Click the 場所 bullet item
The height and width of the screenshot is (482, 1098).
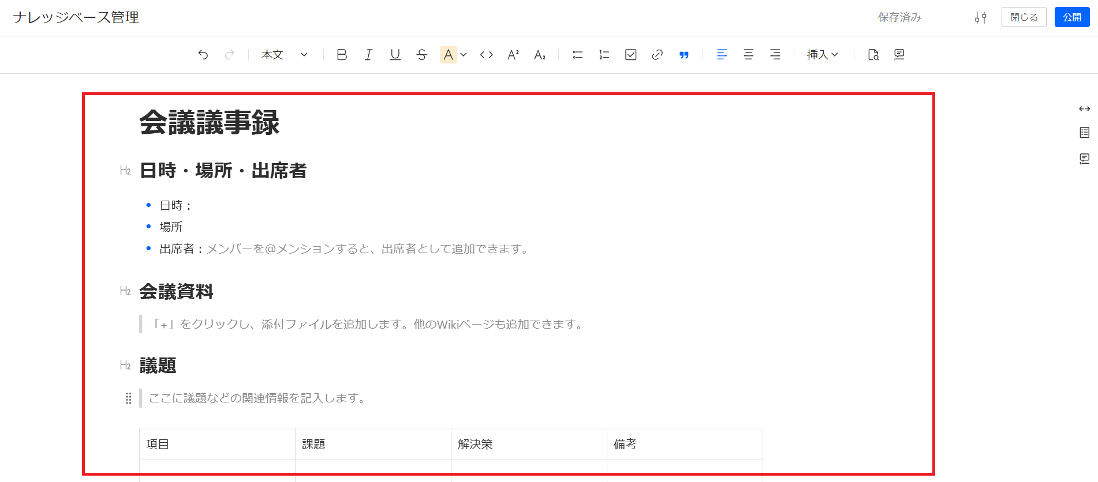171,227
